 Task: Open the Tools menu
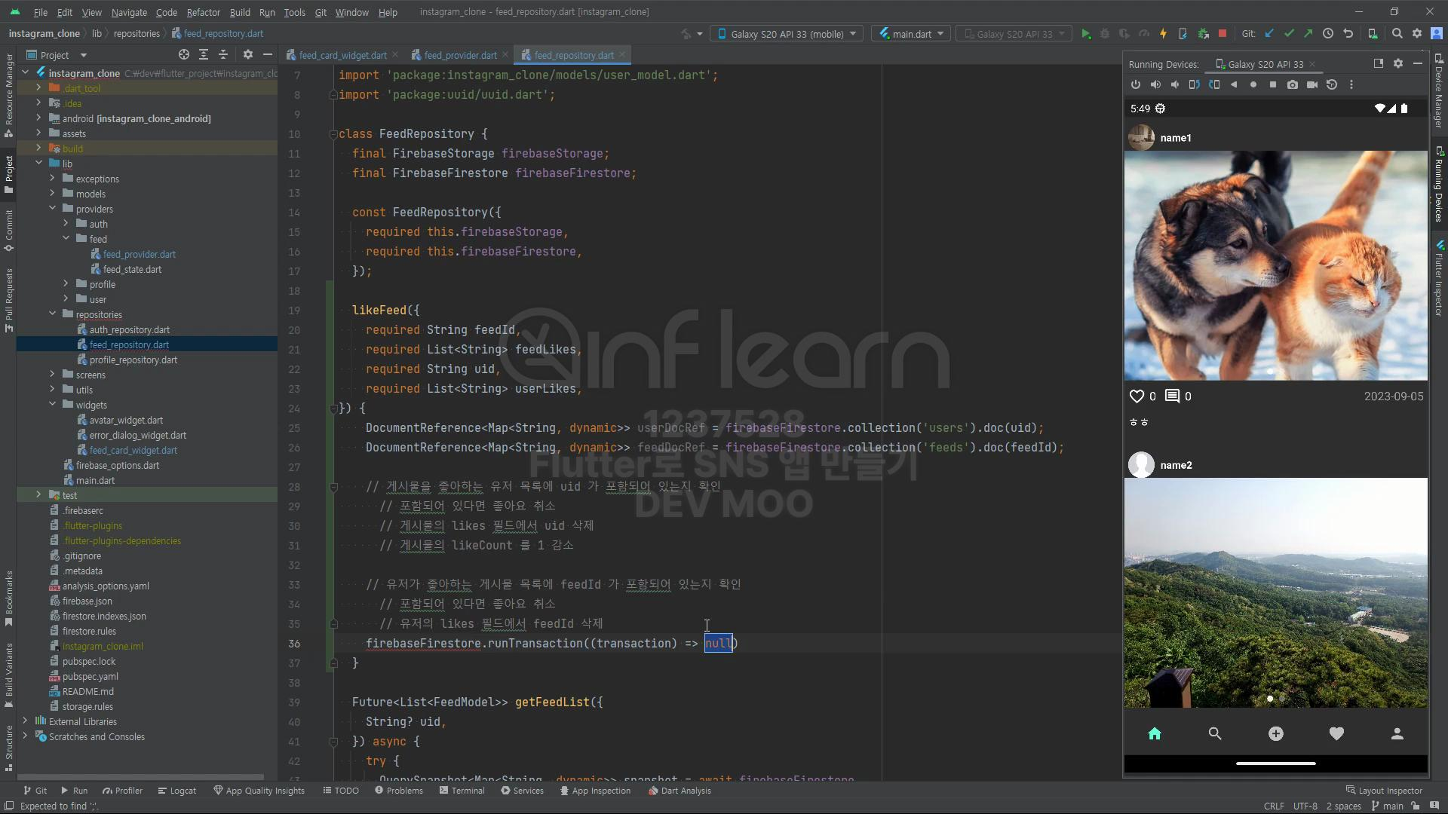294,12
